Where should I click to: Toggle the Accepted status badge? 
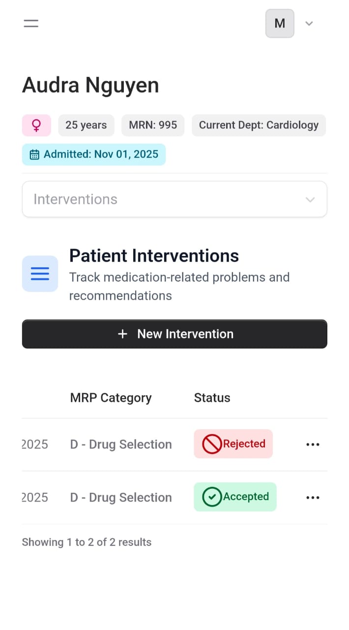point(235,497)
